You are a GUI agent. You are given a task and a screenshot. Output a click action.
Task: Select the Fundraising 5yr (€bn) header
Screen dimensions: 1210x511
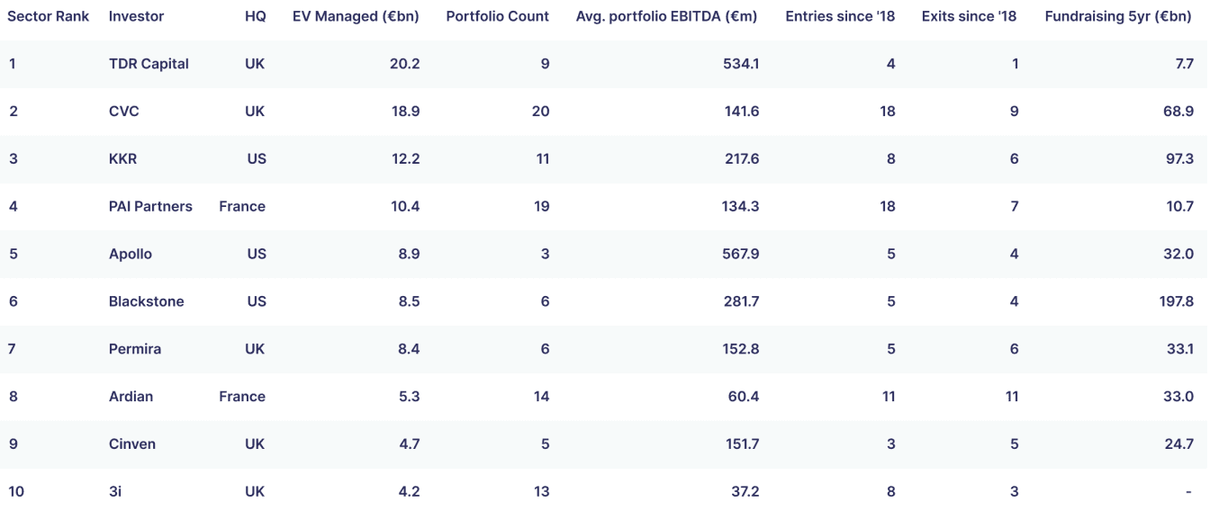(x=1118, y=16)
